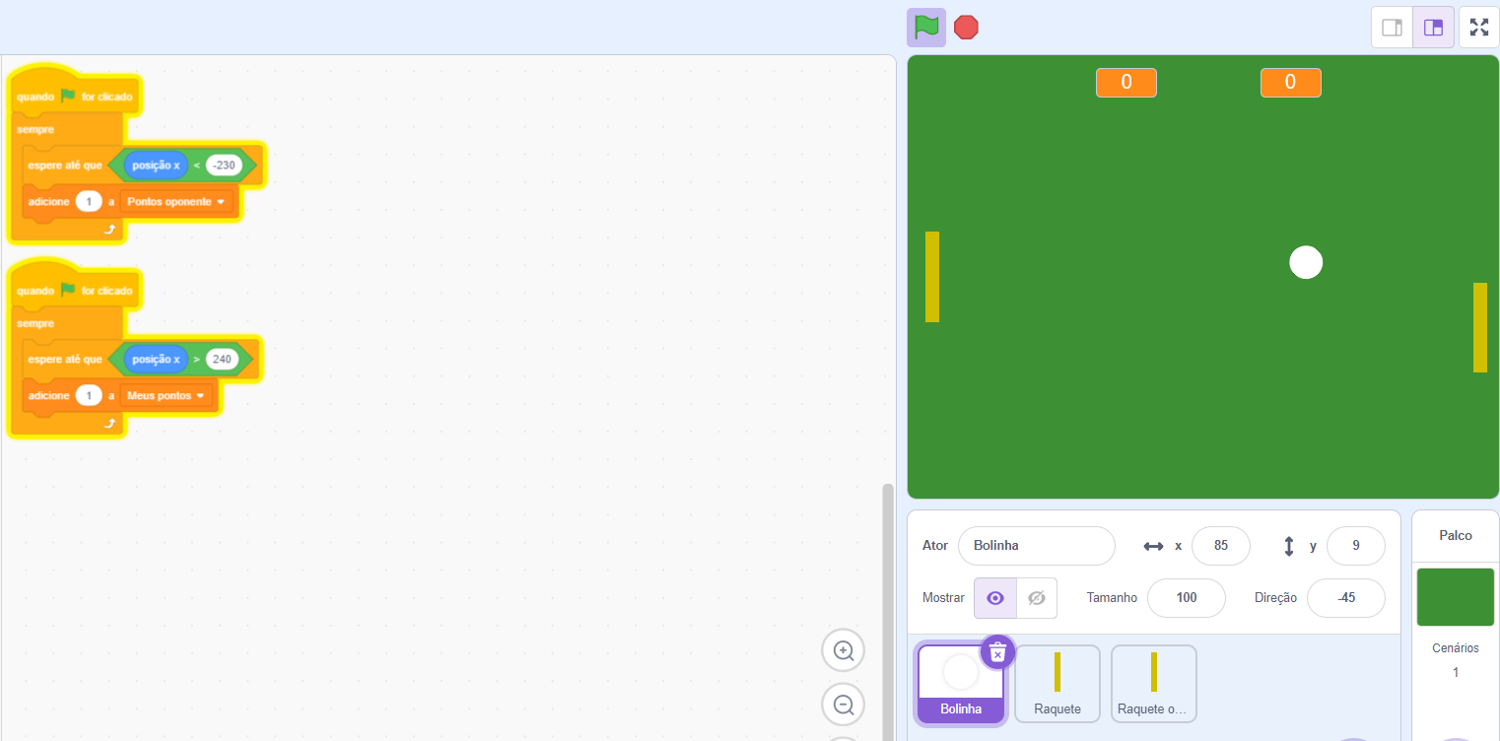Click the horizontal x arrows icon
The width and height of the screenshot is (1500, 741).
(1153, 546)
